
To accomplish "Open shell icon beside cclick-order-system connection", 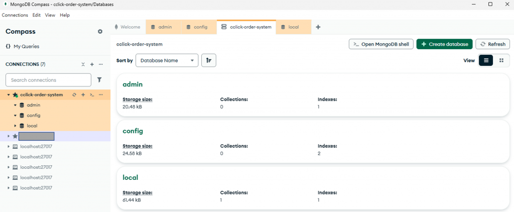I will click(92, 94).
